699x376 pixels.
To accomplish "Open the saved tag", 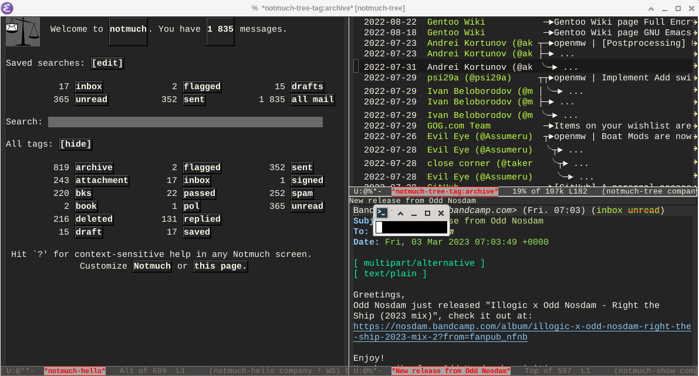I will click(x=197, y=232).
